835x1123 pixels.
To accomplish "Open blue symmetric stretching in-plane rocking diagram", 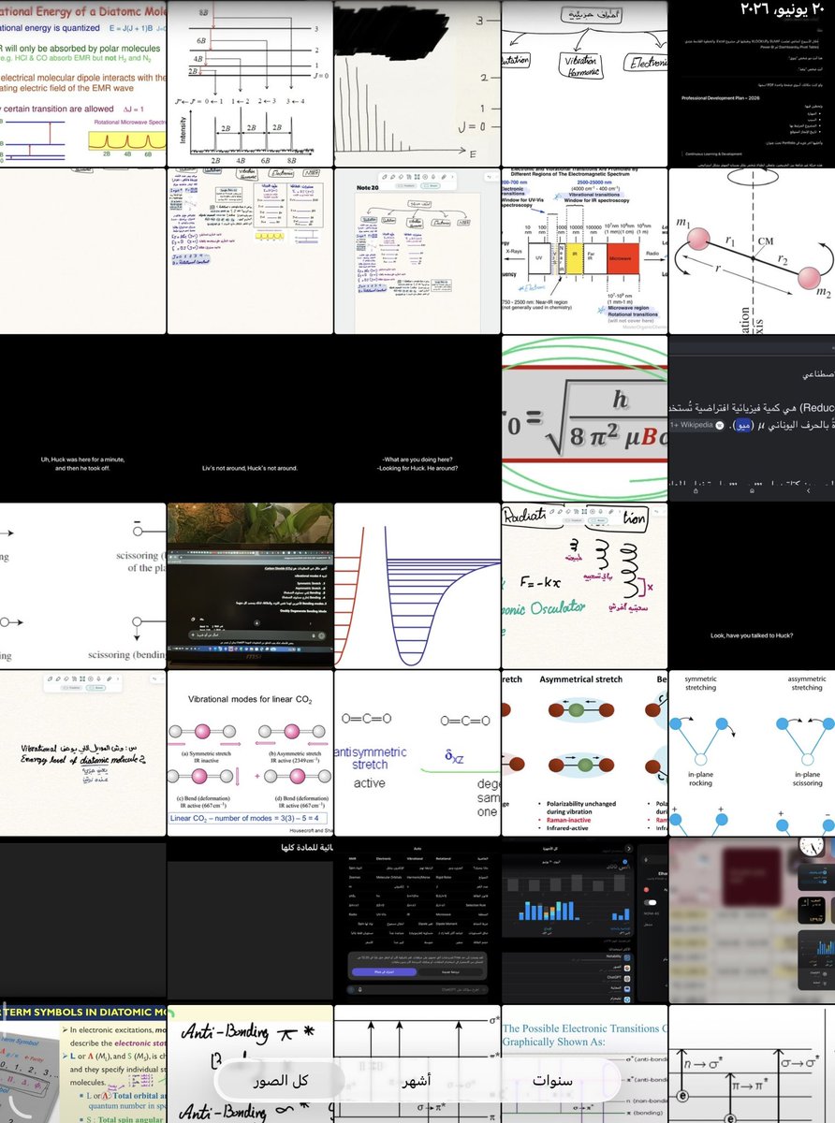I will (x=752, y=753).
